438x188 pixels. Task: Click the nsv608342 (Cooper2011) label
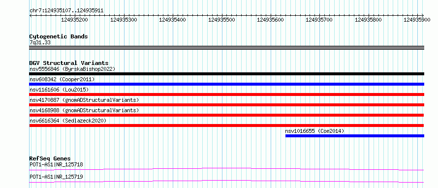[x=62, y=79]
